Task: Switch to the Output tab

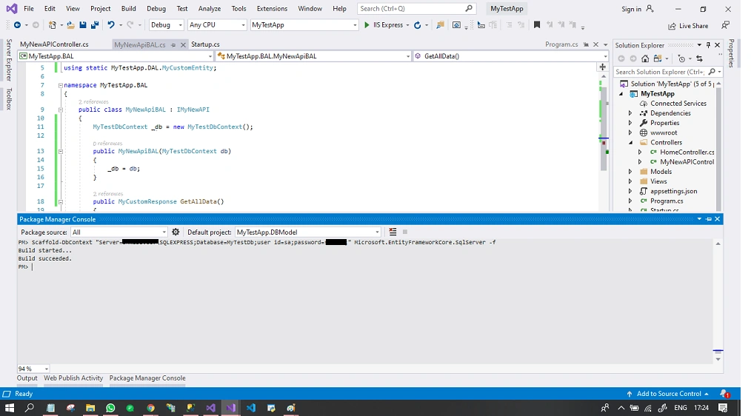Action: point(27,378)
